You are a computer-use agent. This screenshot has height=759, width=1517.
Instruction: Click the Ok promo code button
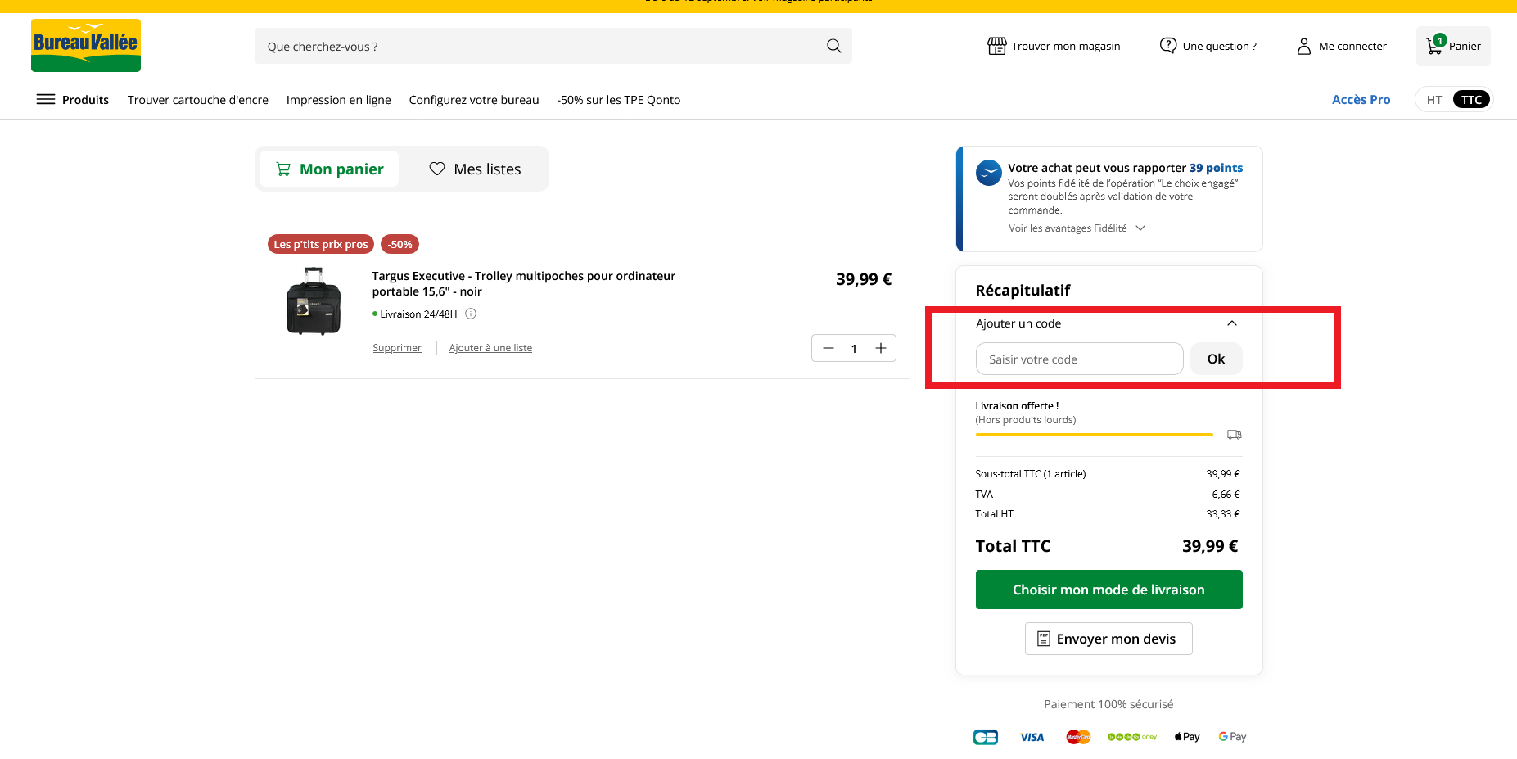click(1216, 359)
